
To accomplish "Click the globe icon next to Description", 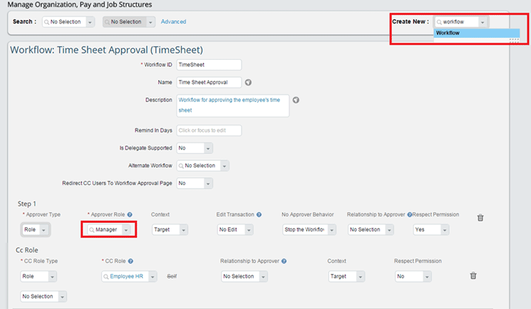I will (x=296, y=100).
